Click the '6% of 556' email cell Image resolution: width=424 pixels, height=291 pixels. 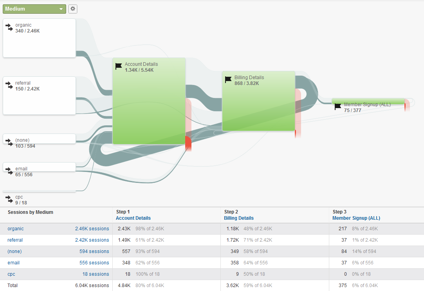[363, 263]
